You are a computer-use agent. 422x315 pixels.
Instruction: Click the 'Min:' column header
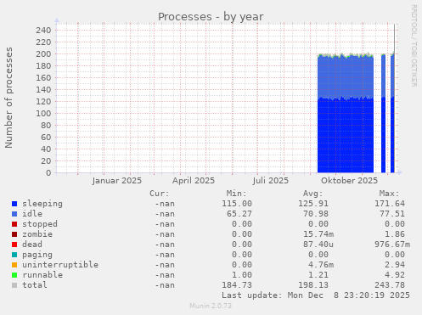(x=236, y=194)
